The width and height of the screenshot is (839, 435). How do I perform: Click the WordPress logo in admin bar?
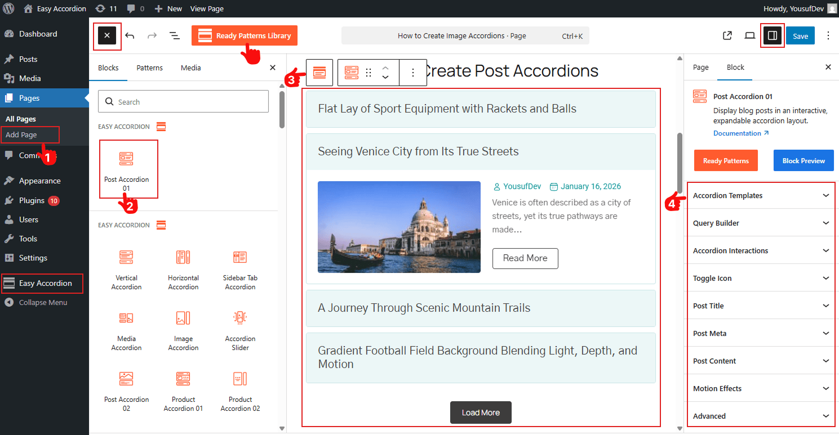9,8
